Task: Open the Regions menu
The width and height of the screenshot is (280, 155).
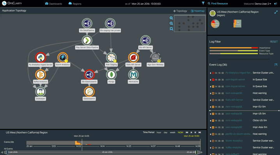Action: click(75, 3)
